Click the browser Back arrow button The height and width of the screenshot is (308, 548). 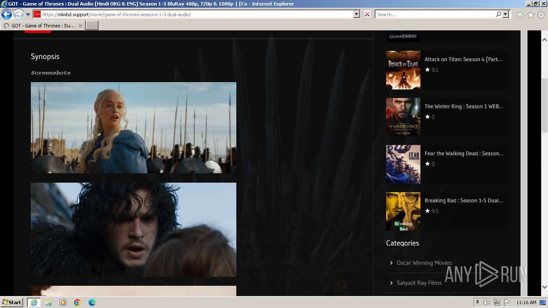[x=6, y=15]
